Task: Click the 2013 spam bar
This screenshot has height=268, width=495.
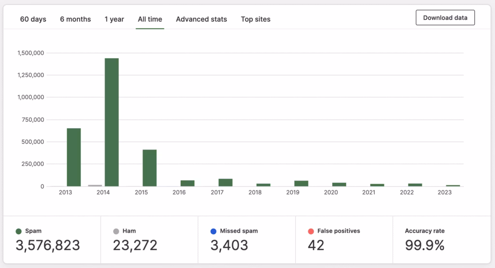Action: 73,157
